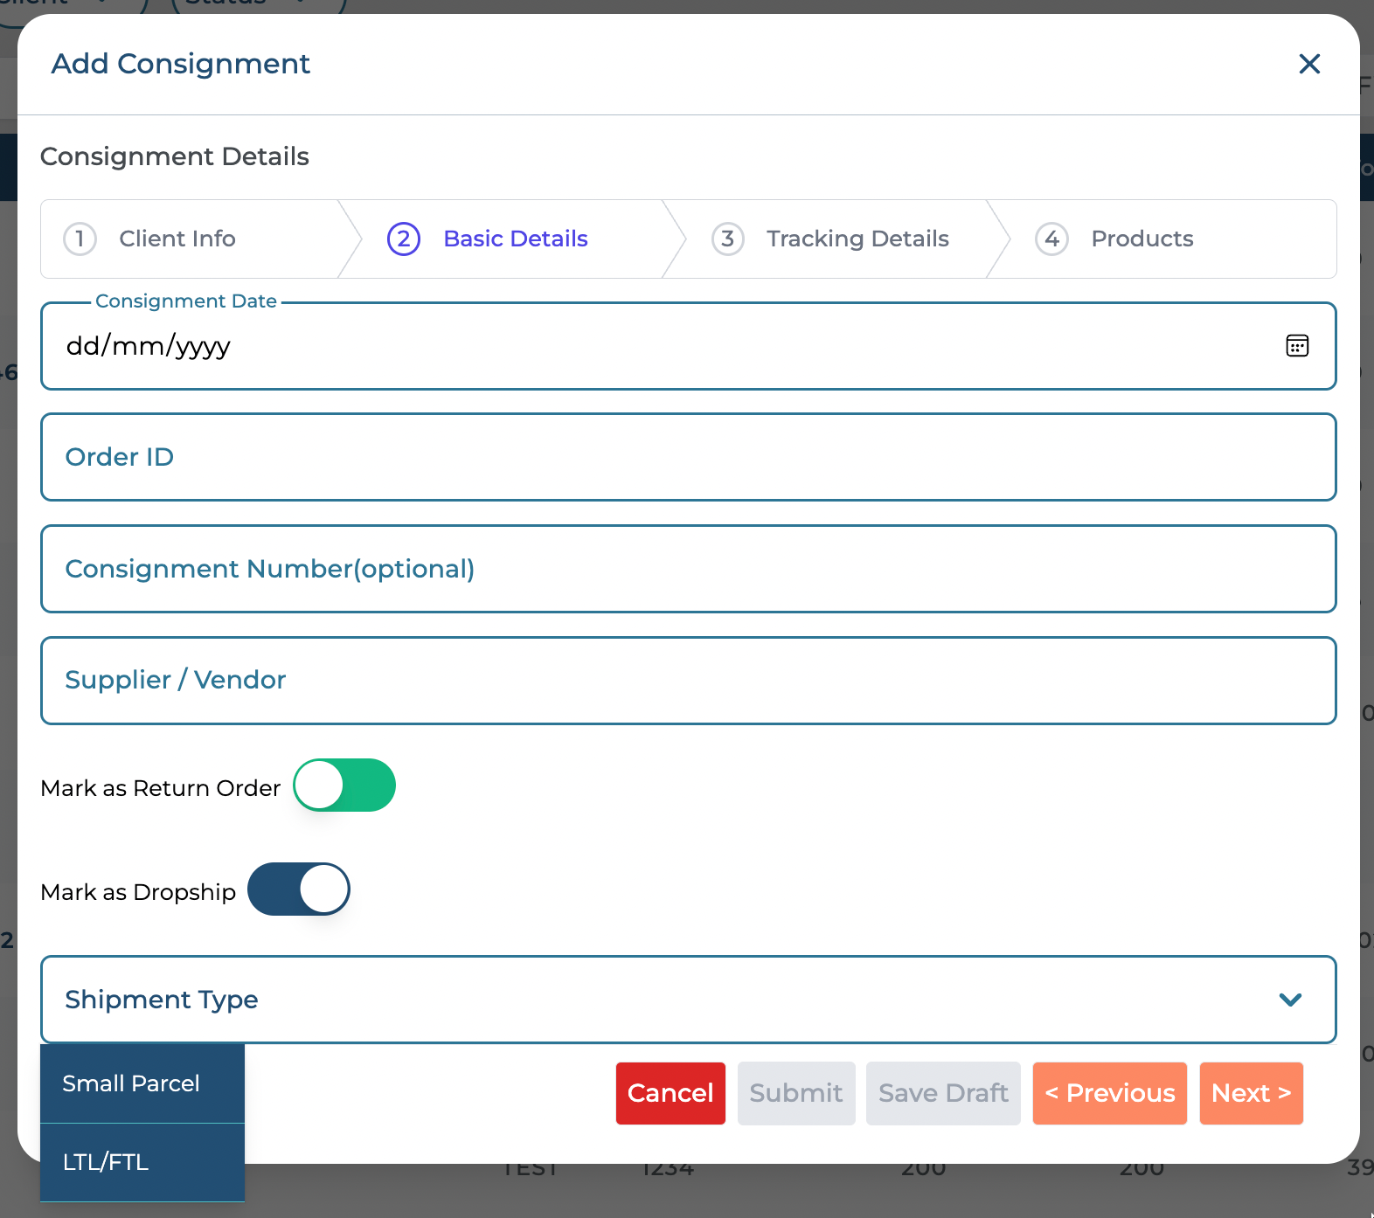1374x1218 pixels.
Task: Click step 2 circle icon
Action: pos(404,239)
